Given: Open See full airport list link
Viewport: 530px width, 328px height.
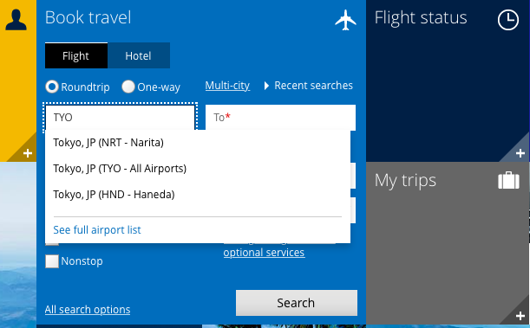Looking at the screenshot, I should (x=97, y=230).
